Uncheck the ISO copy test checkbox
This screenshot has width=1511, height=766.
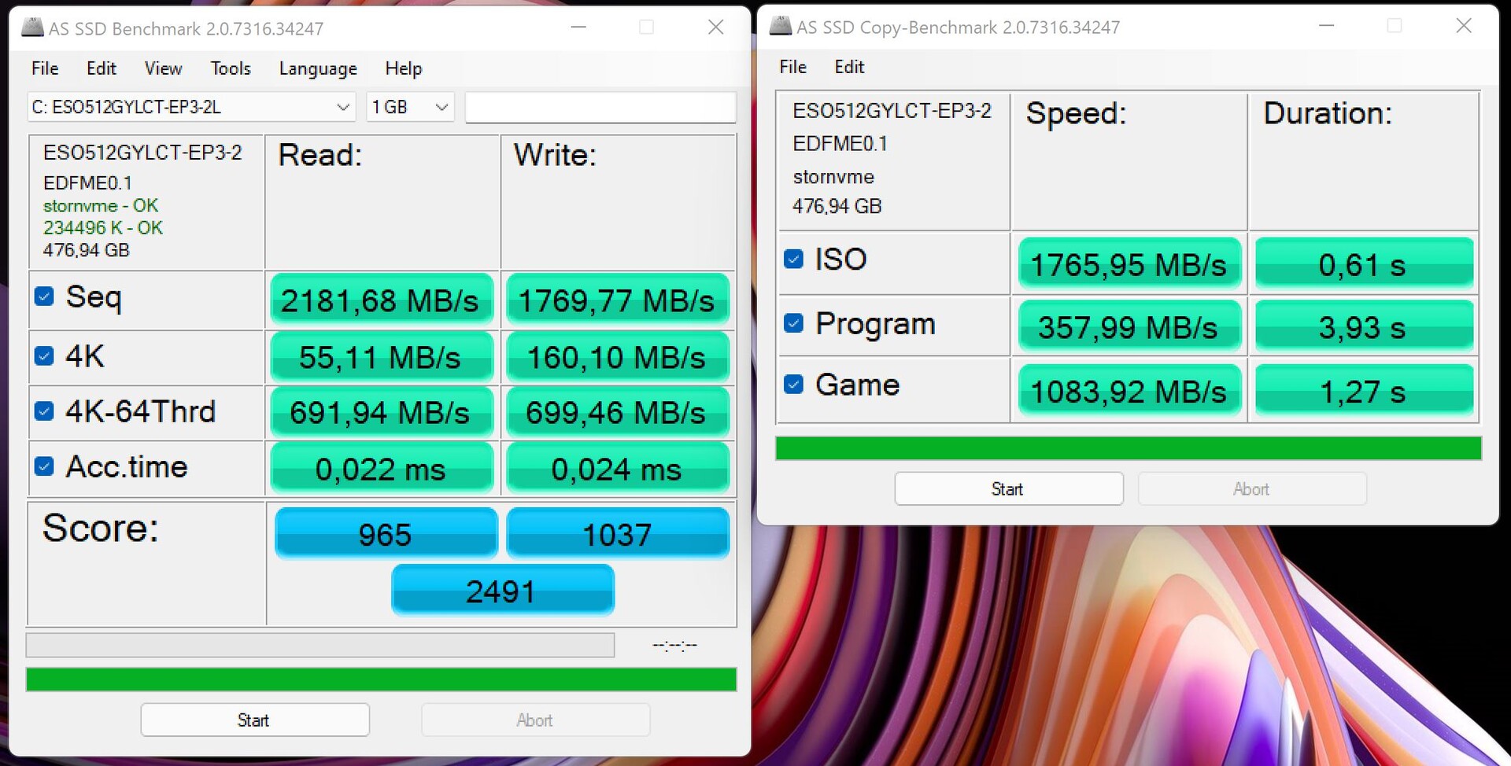pos(794,260)
